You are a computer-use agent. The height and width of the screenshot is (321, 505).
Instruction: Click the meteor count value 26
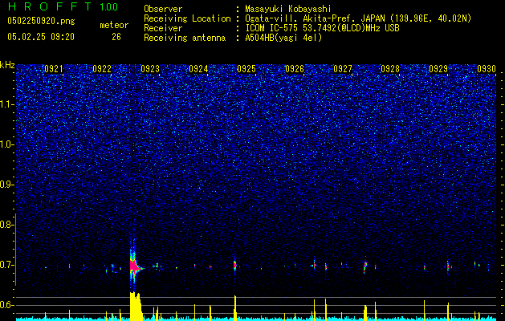116,37
